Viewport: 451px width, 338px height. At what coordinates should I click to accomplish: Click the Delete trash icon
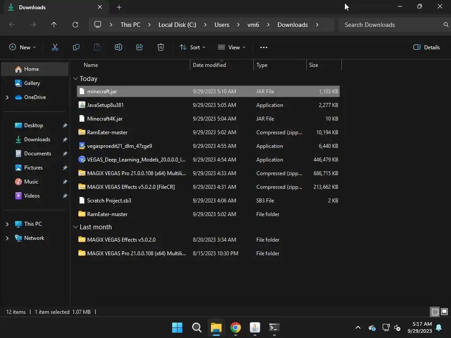click(x=161, y=48)
